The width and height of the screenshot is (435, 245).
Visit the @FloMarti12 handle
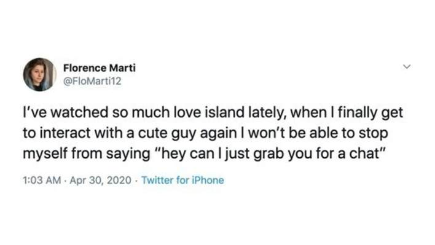[92, 81]
